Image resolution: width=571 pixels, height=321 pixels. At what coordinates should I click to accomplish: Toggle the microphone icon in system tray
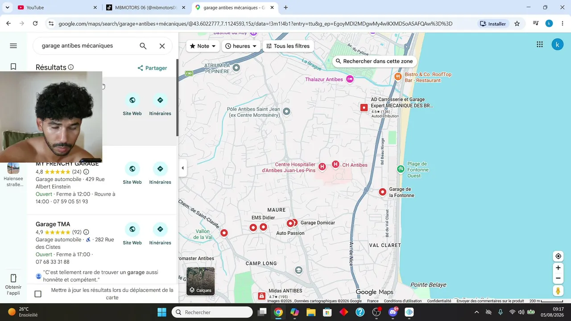click(x=501, y=312)
